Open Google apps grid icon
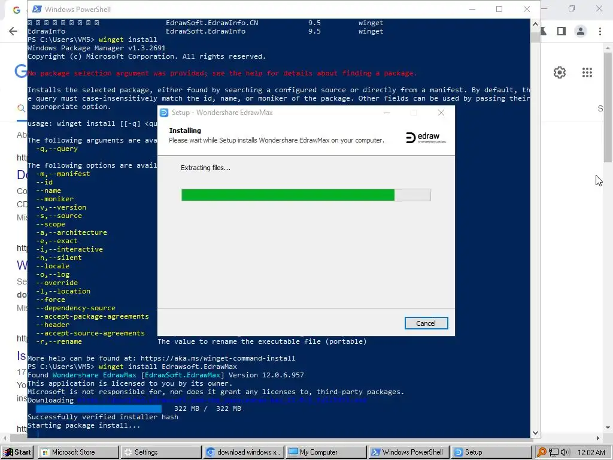 click(587, 72)
